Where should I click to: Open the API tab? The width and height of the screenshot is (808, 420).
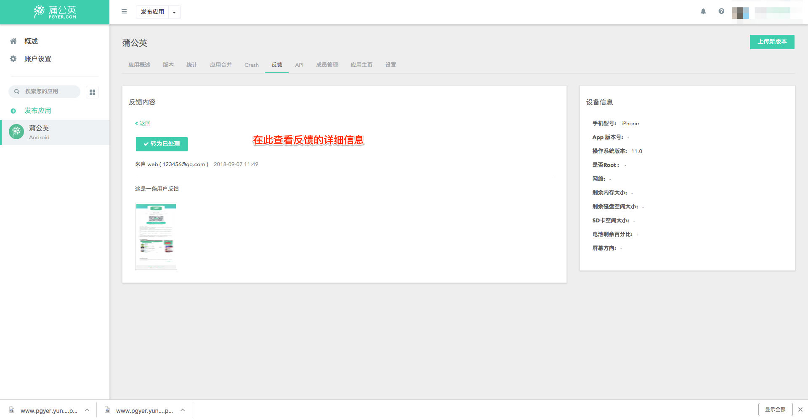coord(299,65)
